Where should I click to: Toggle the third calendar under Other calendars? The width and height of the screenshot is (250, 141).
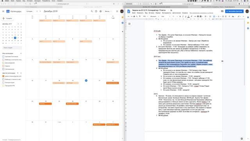(x=4, y=83)
